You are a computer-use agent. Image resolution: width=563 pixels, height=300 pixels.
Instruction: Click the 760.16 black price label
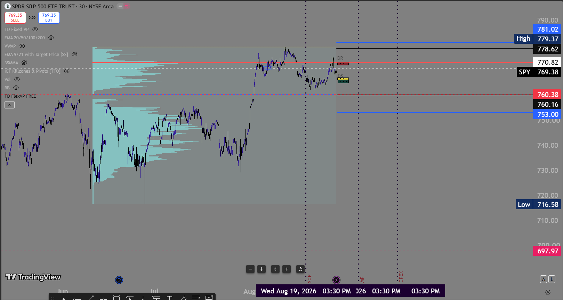[547, 104]
